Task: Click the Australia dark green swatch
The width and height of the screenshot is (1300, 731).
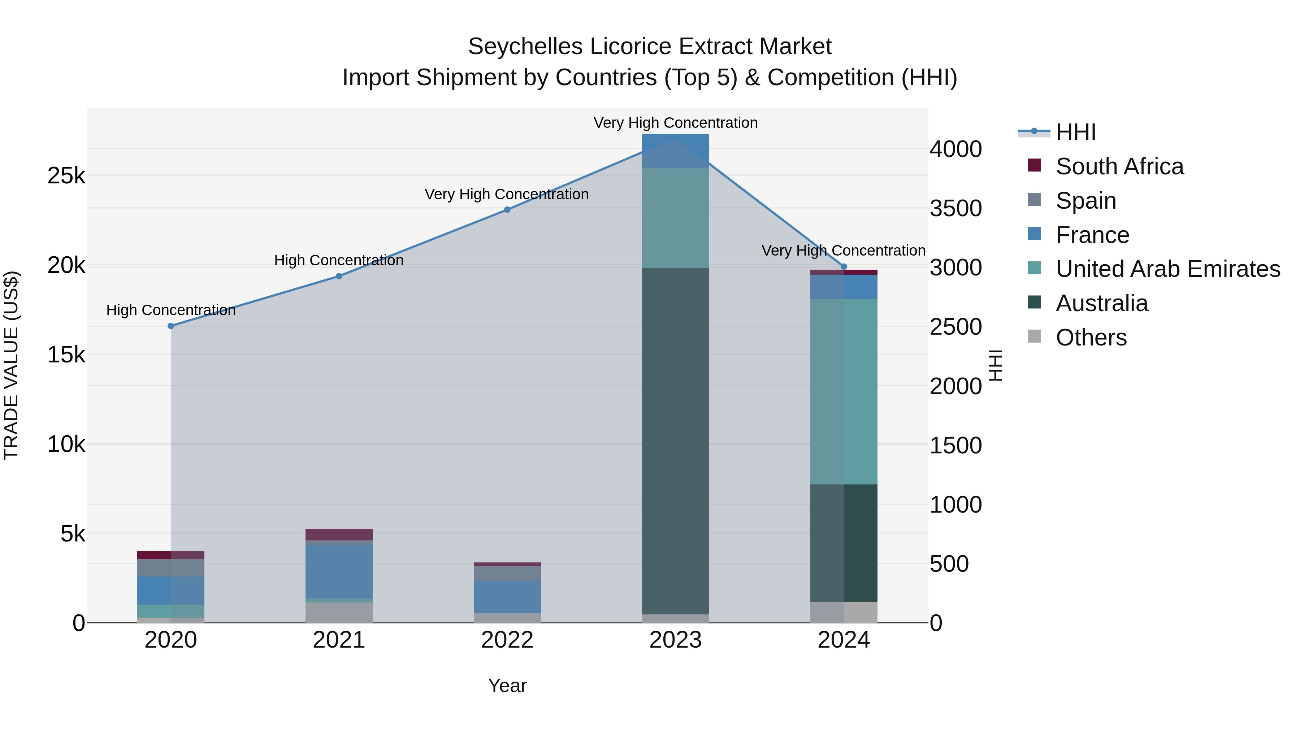Action: tap(1034, 302)
